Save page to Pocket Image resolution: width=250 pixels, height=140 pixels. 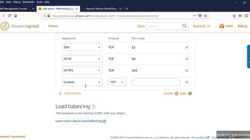tap(200, 16)
